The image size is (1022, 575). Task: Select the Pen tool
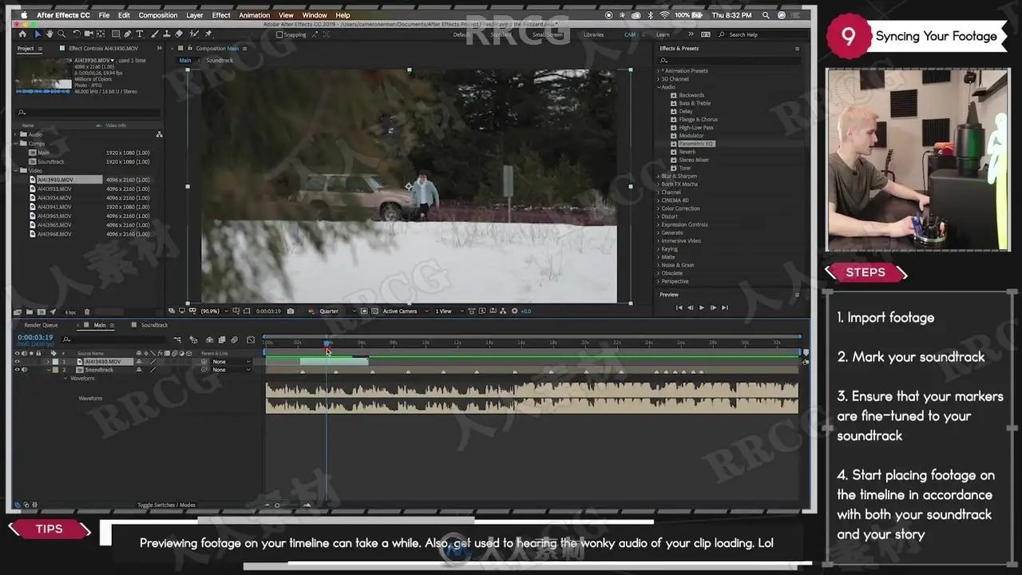tap(128, 34)
